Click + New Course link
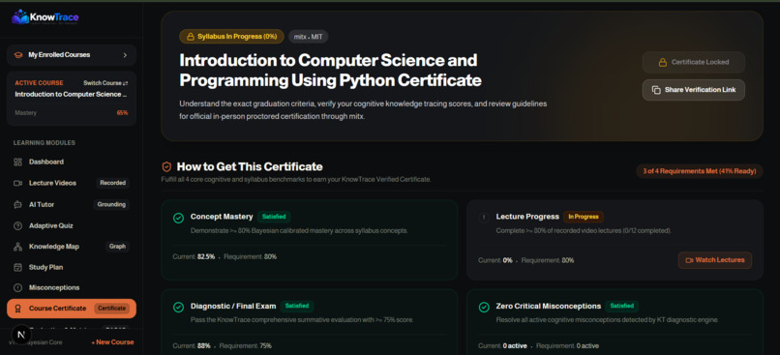Screen dimensions: 780x355 pos(112,342)
